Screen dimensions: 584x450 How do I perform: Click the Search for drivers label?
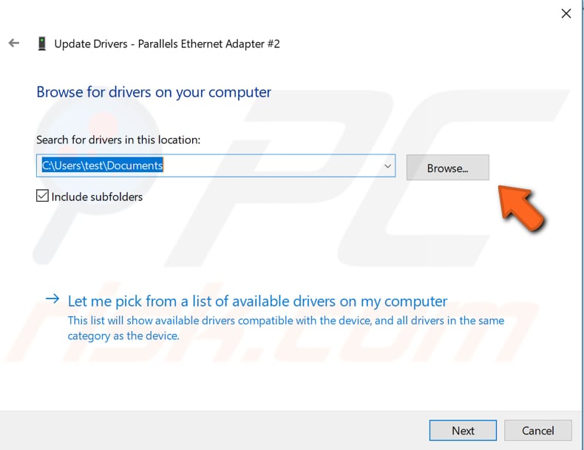[118, 140]
